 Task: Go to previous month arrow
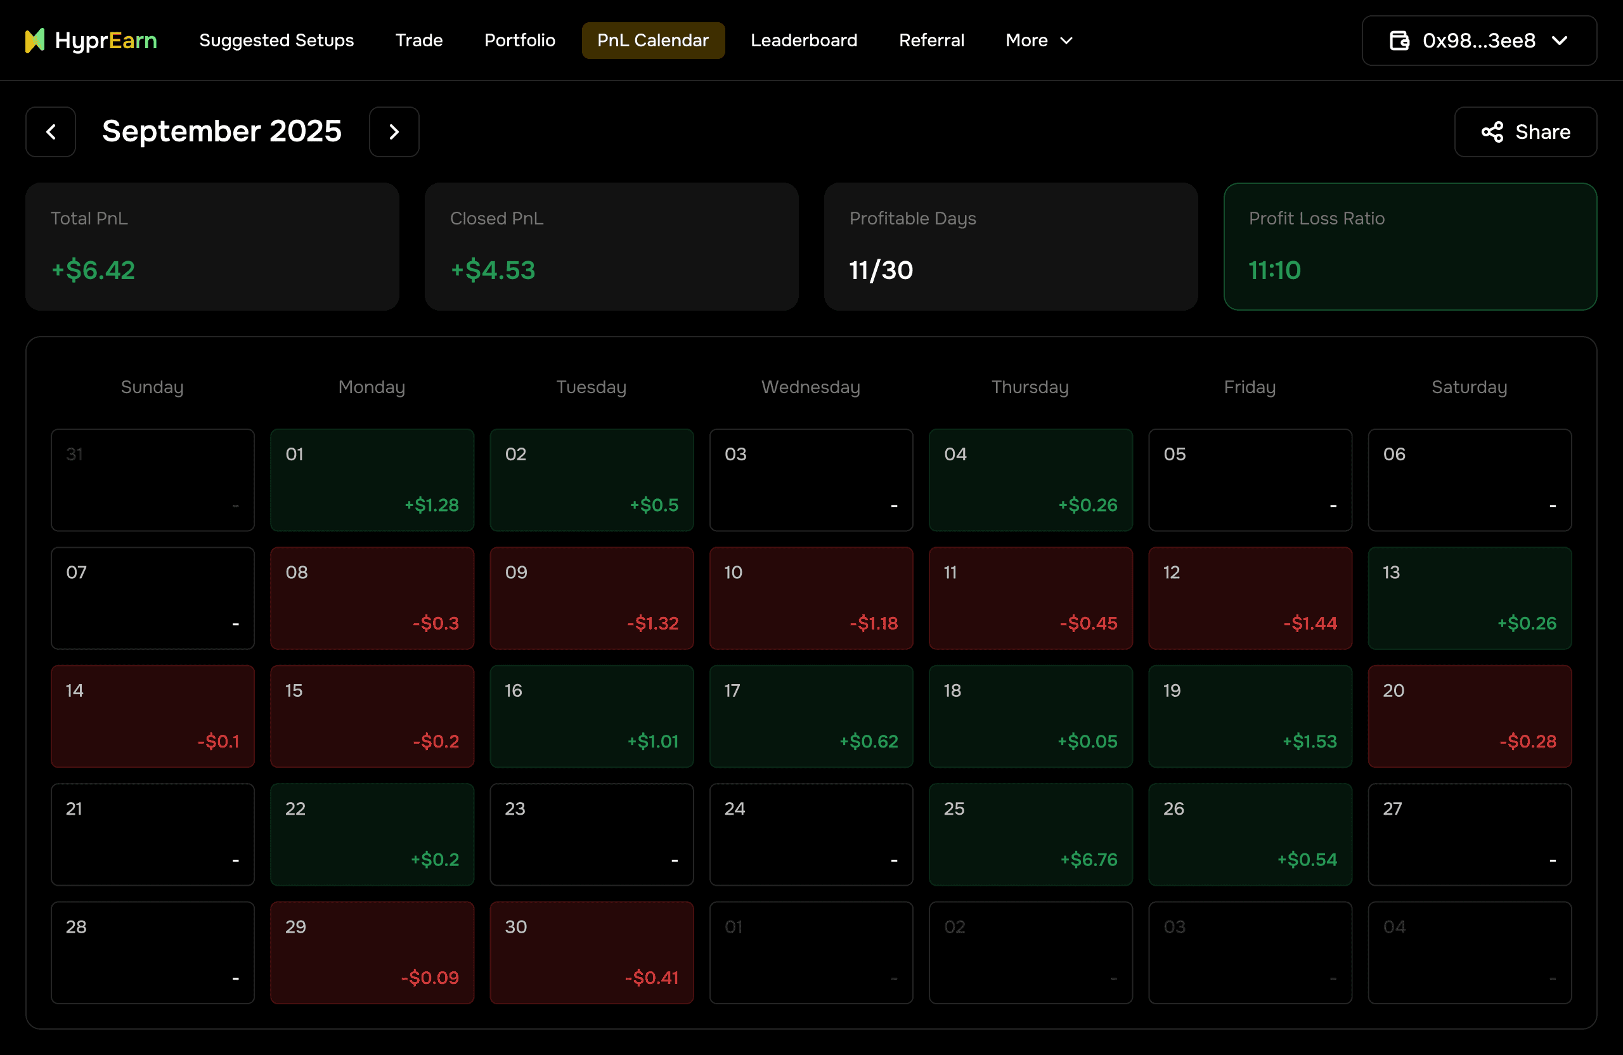[51, 132]
